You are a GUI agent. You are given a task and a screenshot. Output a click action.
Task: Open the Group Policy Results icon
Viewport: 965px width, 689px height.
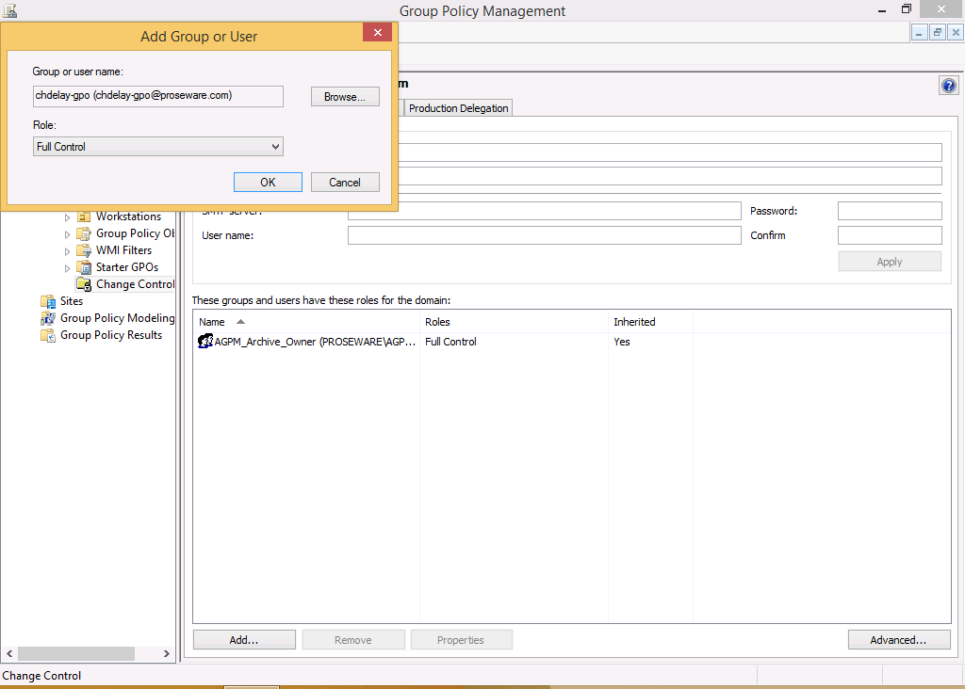click(48, 335)
